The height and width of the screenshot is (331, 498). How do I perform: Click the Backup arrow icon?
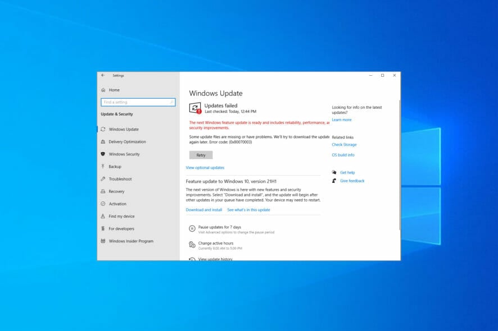[x=103, y=167]
